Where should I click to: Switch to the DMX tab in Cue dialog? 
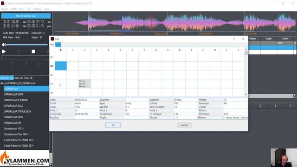(x=52, y=45)
